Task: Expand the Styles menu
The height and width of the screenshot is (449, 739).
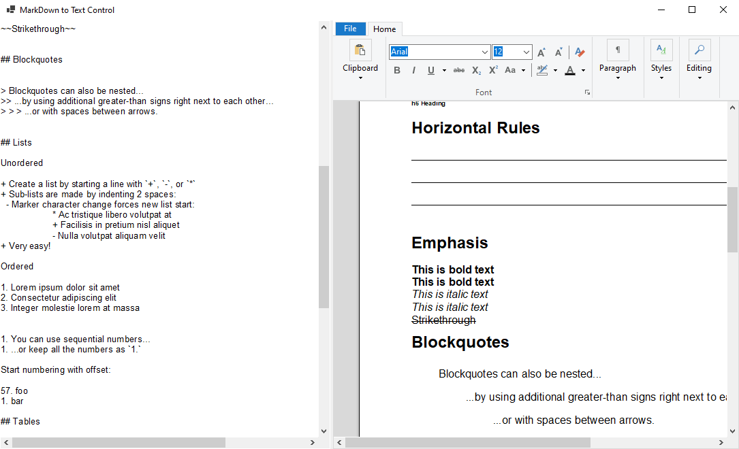Action: click(x=661, y=77)
